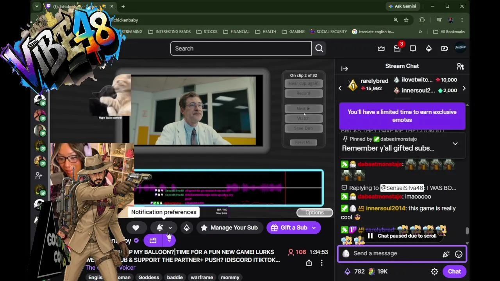Click the baddie tag
Image resolution: width=500 pixels, height=281 pixels.
[x=175, y=277]
